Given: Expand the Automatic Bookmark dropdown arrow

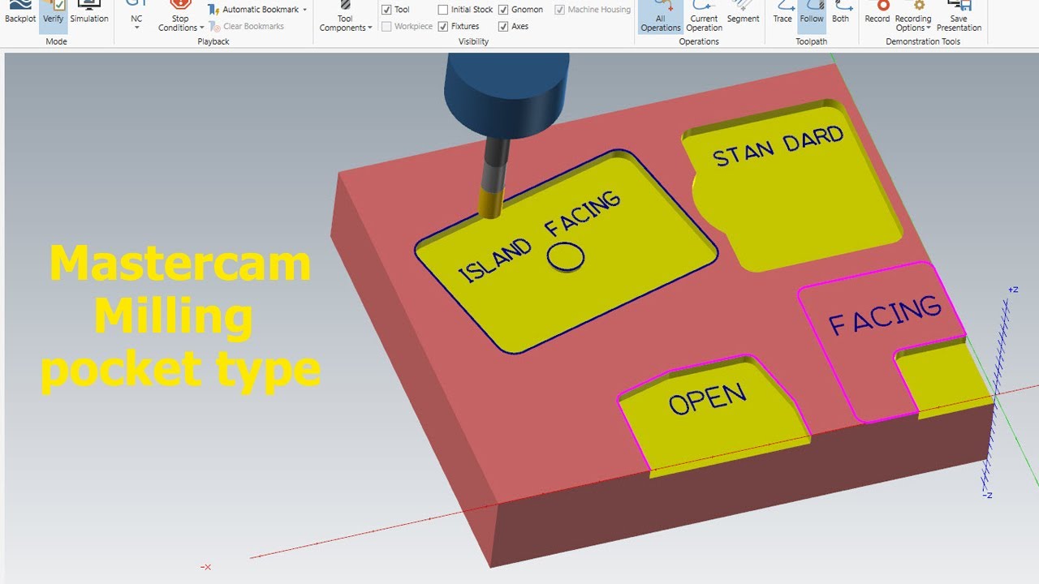Looking at the screenshot, I should click(305, 10).
